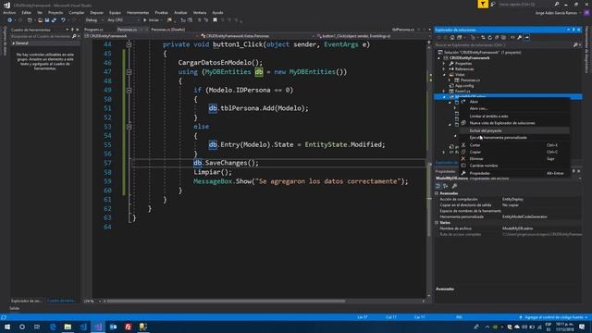This screenshot has width=592, height=333.
Task: Expand the Referencias node in Solution Explorer
Action: coord(444,69)
